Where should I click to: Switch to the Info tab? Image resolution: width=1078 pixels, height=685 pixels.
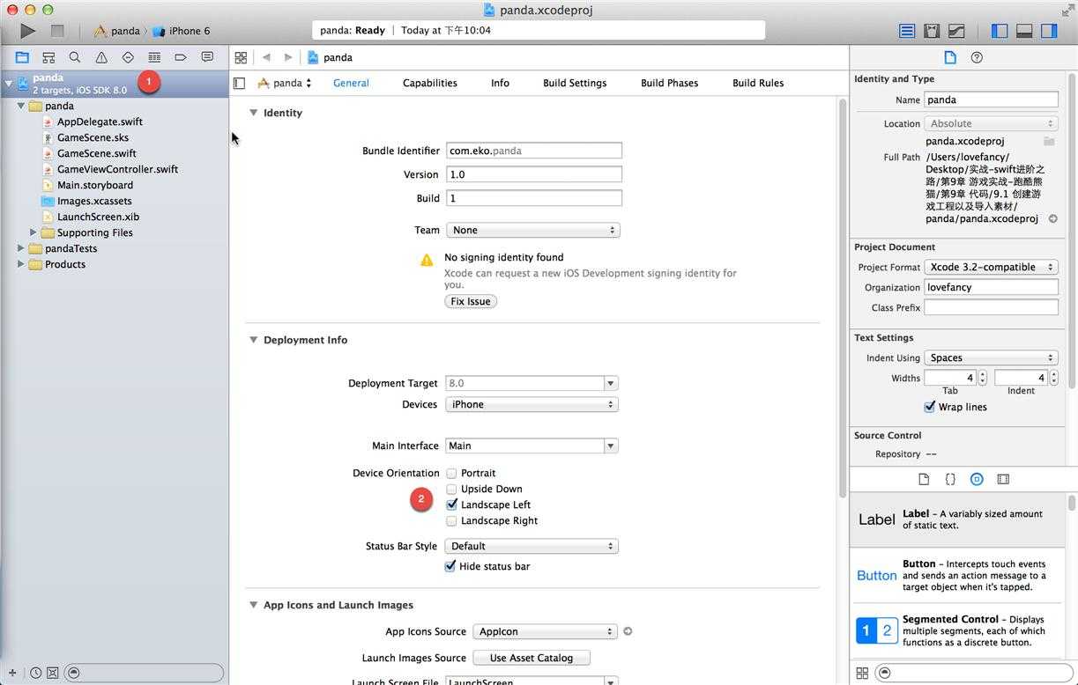tap(500, 83)
